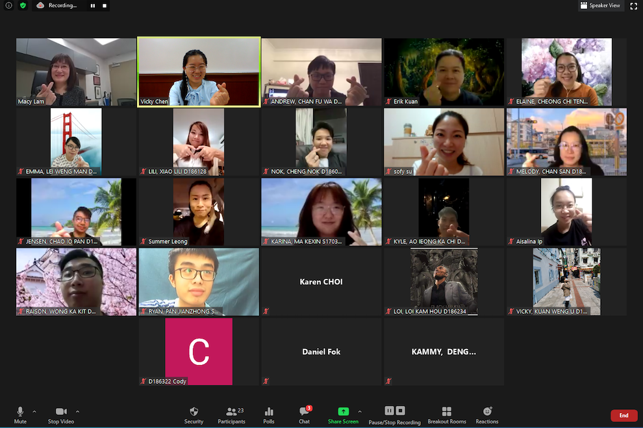Screen dimensions: 643x428
Task: Expand video options arrow beside Stop Video
Action: coord(77,411)
